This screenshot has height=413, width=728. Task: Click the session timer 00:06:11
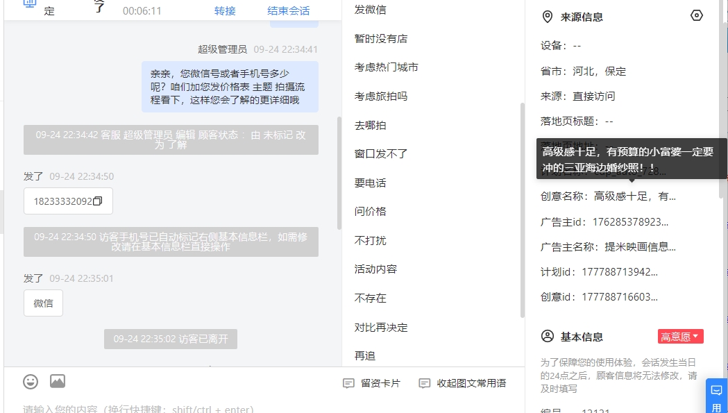coord(142,10)
